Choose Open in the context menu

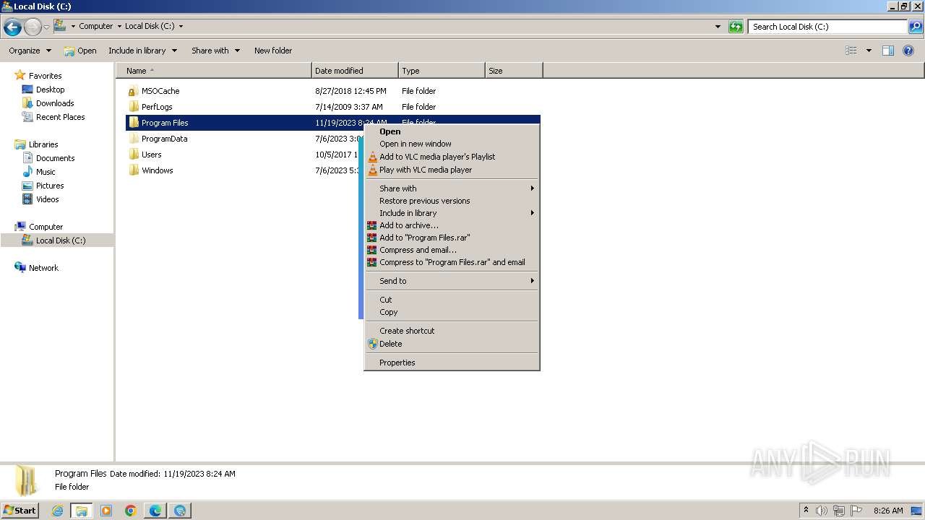452,131
